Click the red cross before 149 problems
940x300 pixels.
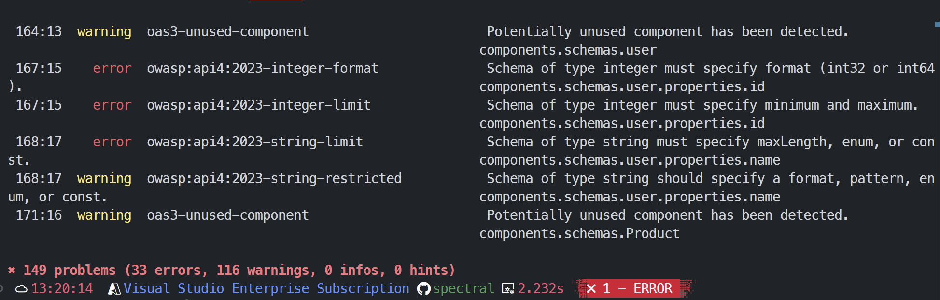pyautogui.click(x=12, y=270)
